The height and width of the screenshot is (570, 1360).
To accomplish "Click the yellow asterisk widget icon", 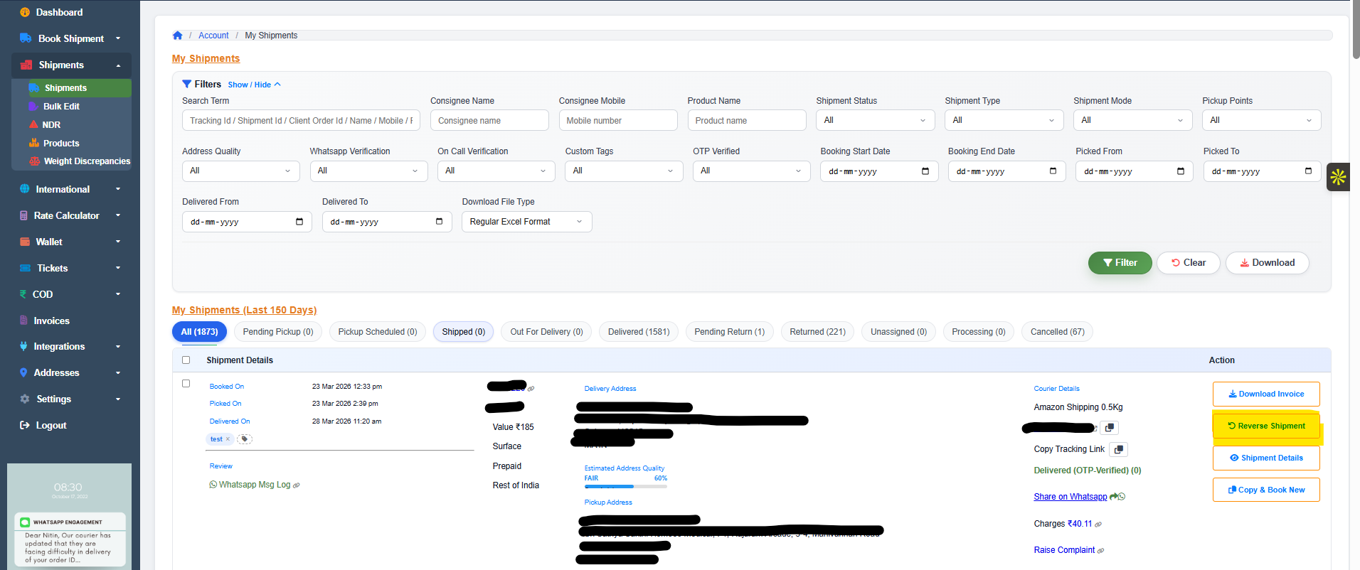I will [1338, 177].
